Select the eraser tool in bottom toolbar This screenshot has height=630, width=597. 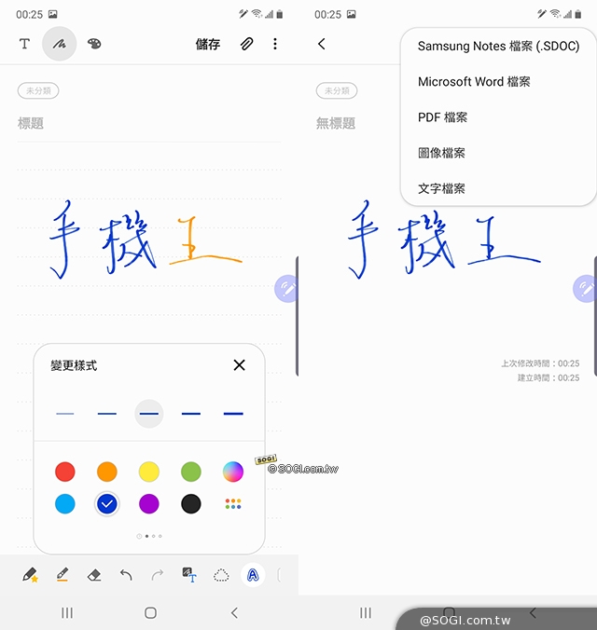tap(93, 575)
